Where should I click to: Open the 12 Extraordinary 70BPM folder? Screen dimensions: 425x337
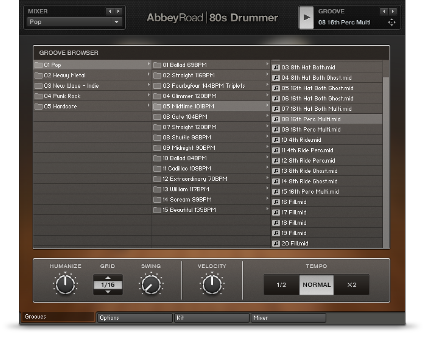coord(211,179)
